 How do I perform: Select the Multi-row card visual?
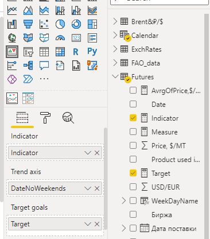(x=92, y=38)
